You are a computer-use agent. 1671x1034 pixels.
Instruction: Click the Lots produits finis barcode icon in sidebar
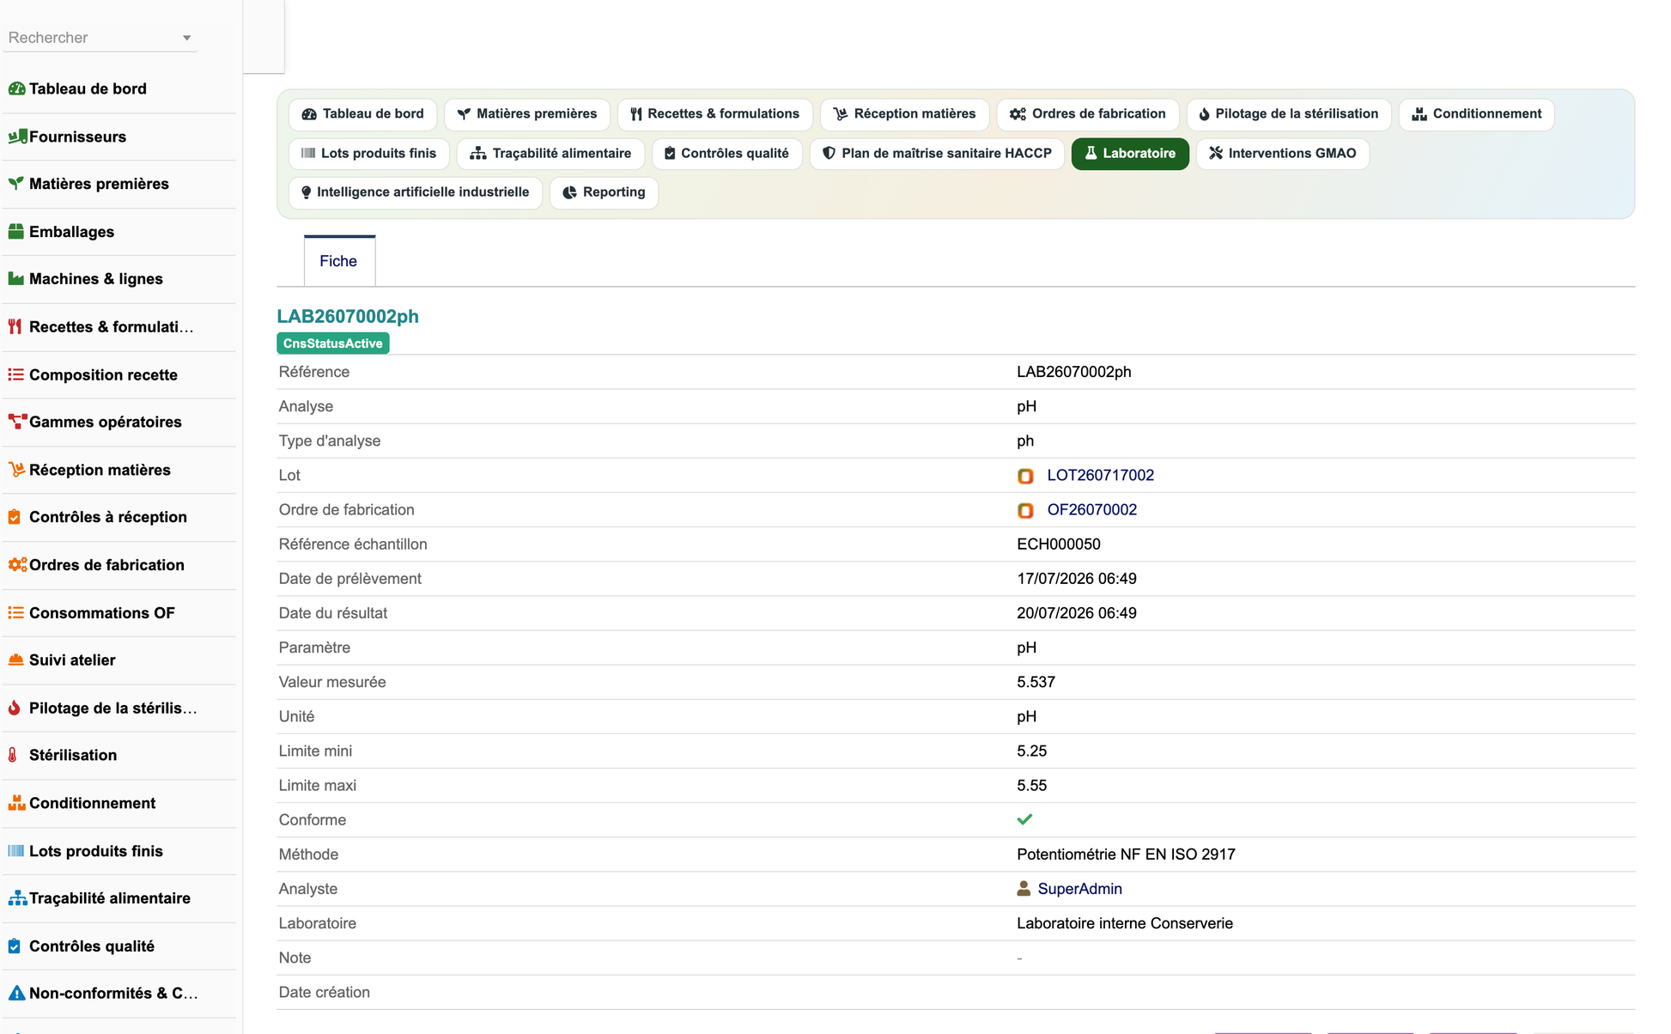pos(15,851)
